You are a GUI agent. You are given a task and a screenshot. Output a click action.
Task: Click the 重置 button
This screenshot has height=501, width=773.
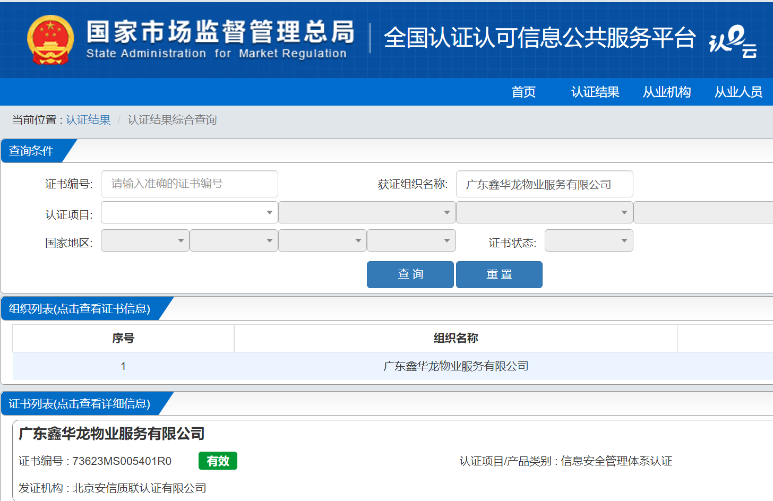pos(499,274)
